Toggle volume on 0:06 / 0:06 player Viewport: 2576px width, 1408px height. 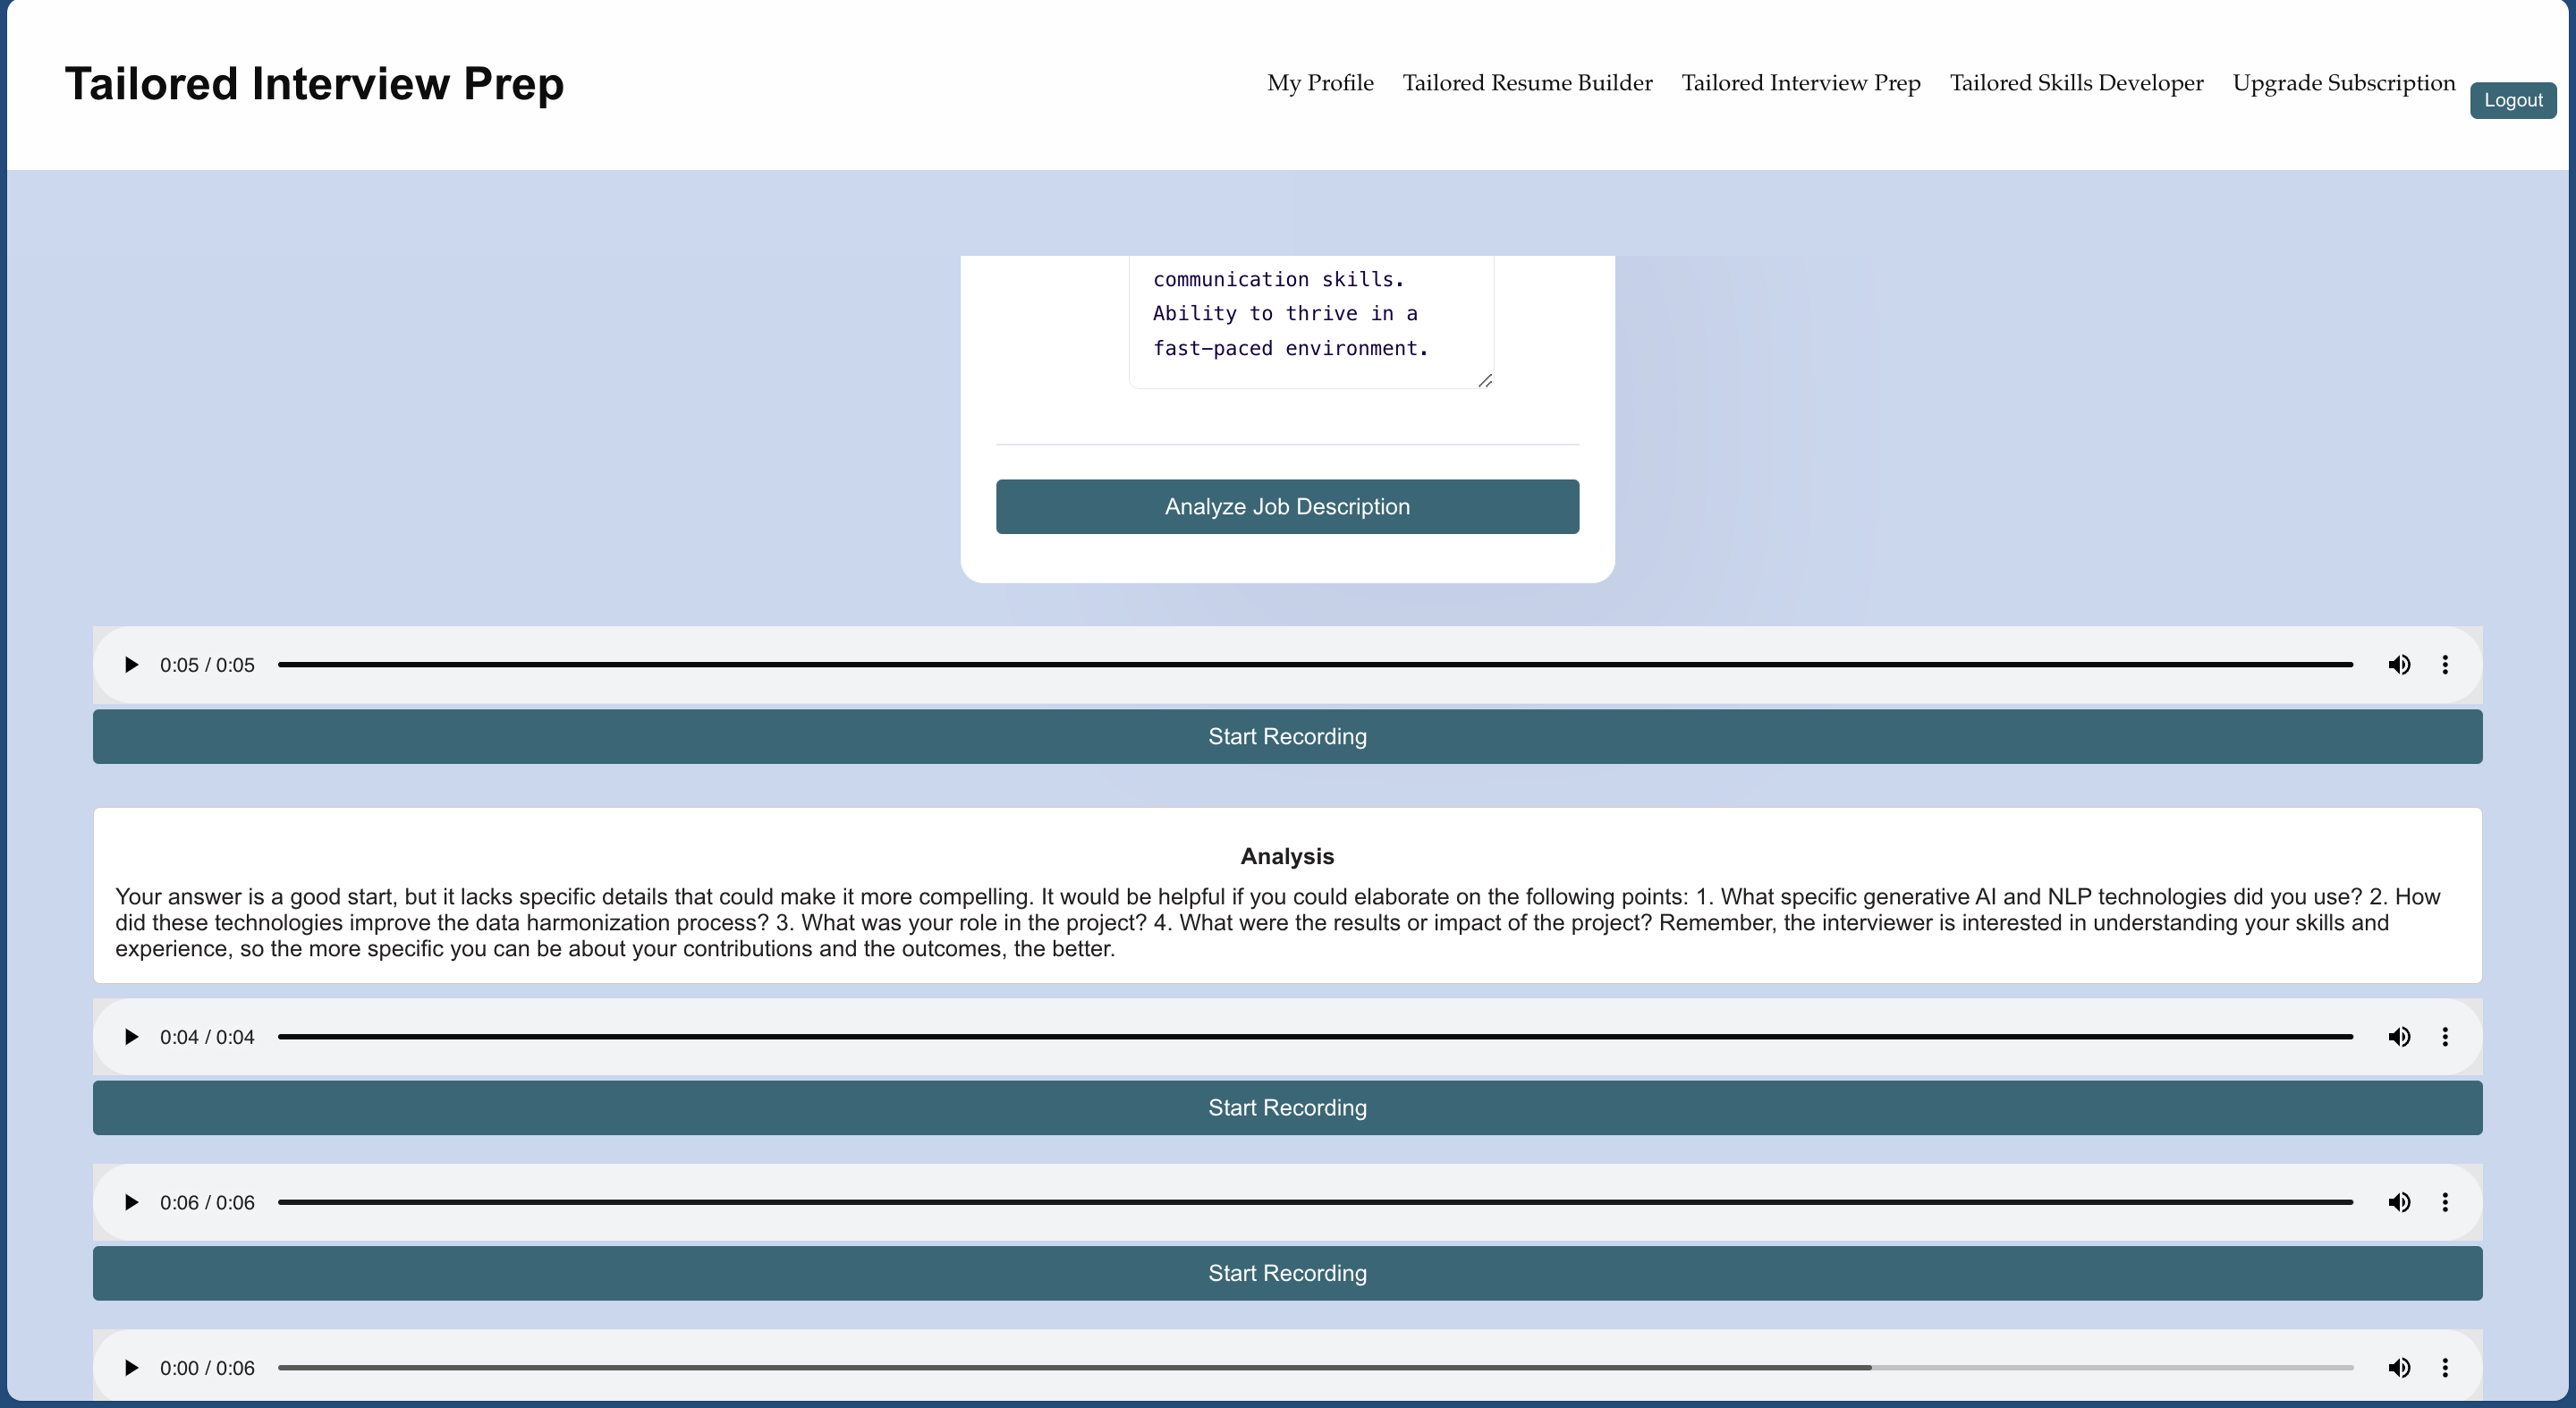coord(2399,1202)
